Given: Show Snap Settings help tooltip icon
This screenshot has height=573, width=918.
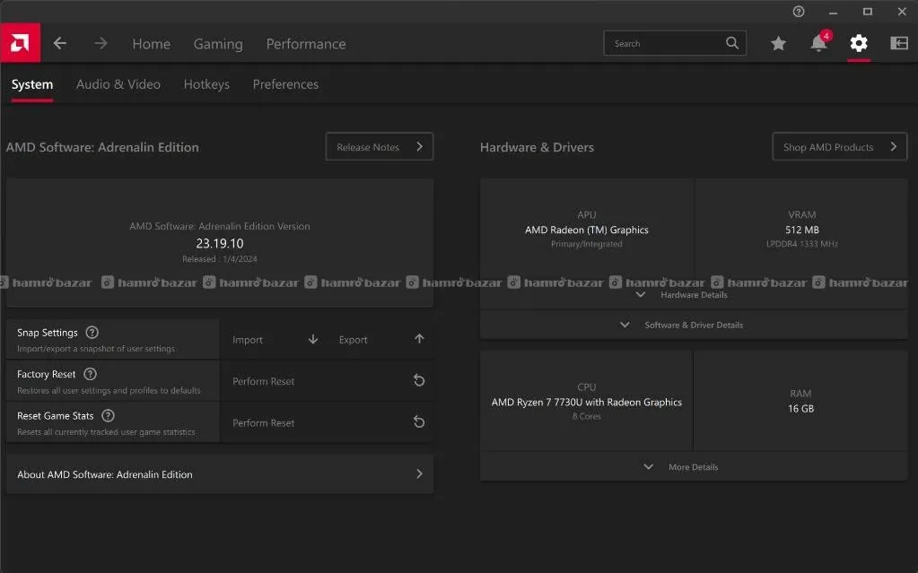Looking at the screenshot, I should (x=92, y=333).
